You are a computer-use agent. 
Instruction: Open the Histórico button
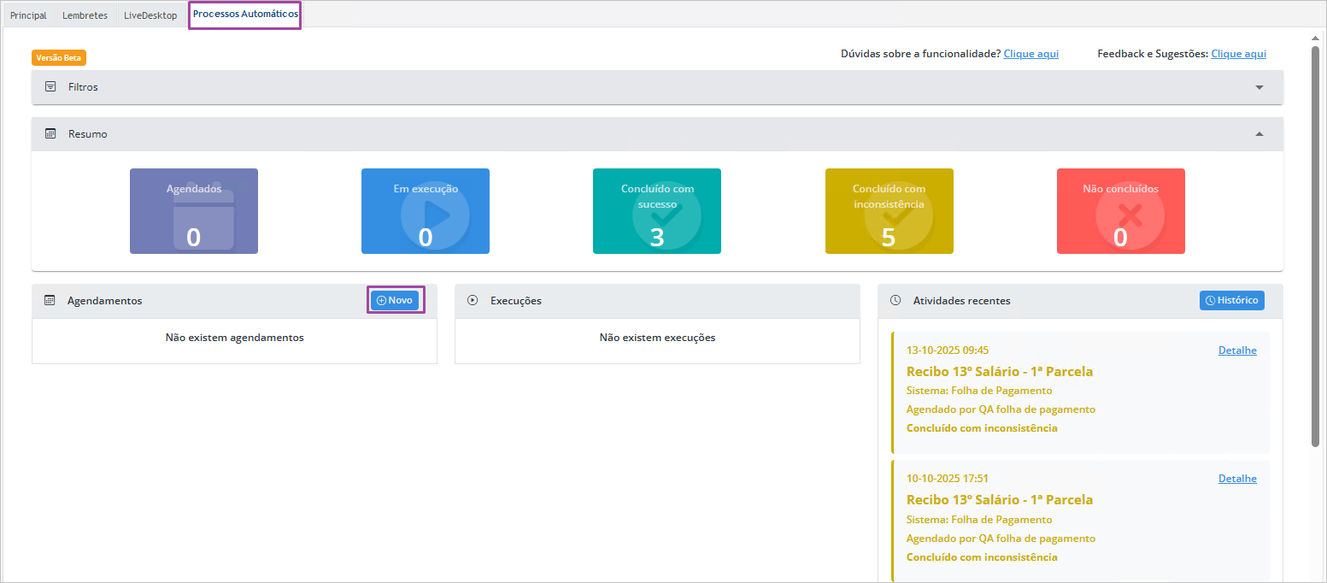tap(1231, 301)
